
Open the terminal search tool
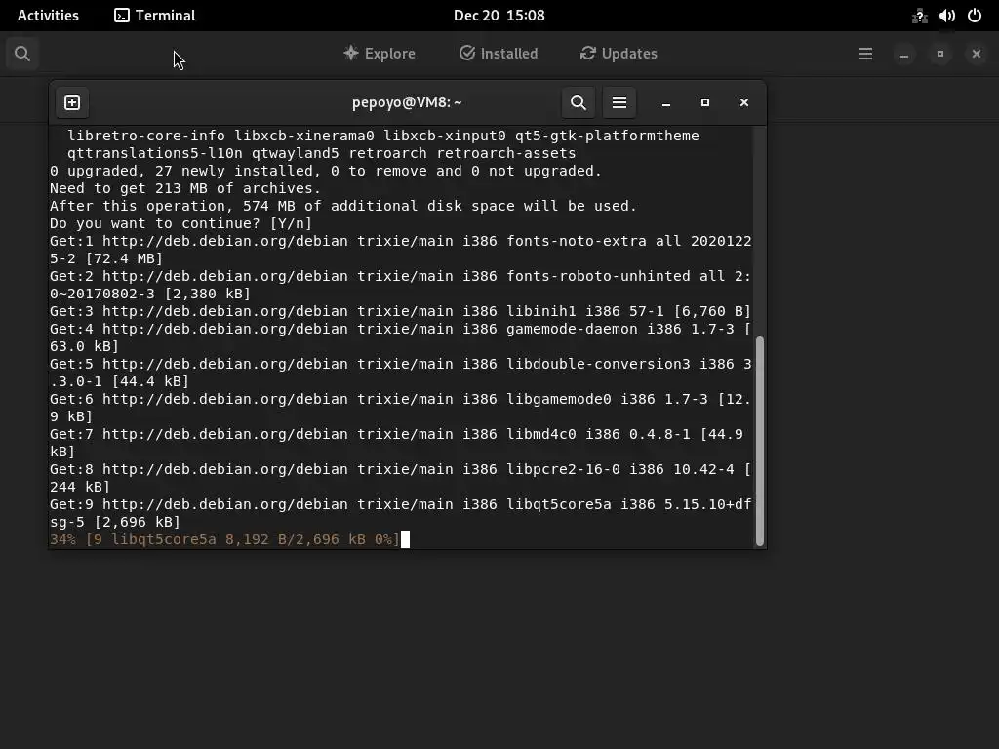click(578, 102)
